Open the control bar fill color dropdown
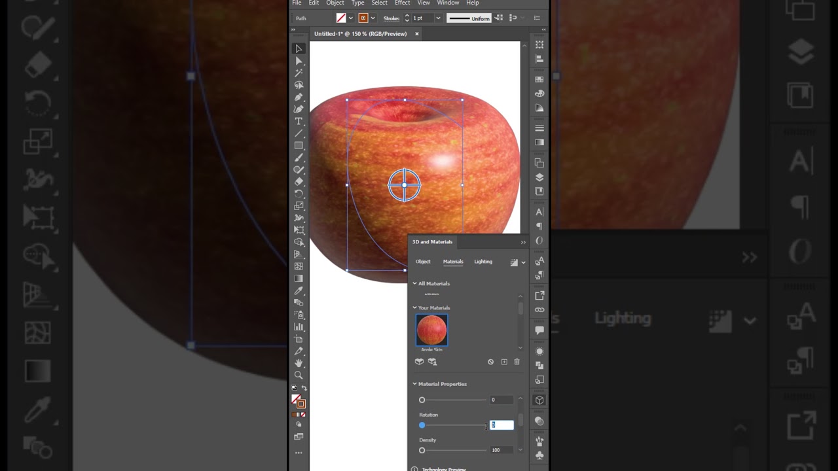The image size is (838, 471). (x=351, y=18)
